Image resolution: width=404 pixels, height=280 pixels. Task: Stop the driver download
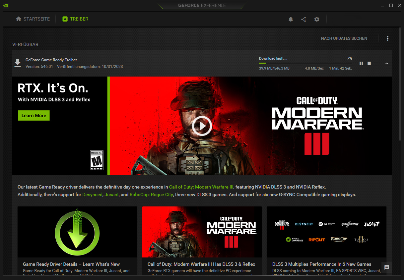(369, 63)
